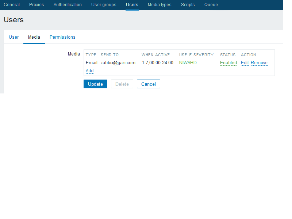The width and height of the screenshot is (292, 219).
Task: Click the NIWAHD severity value
Action: click(188, 63)
